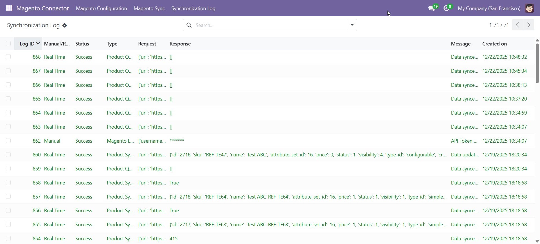Open the Magento Sync menu
The height and width of the screenshot is (244, 540).
tap(149, 8)
